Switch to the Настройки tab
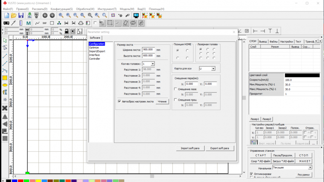The width and height of the screenshot is (324, 182). 286,41
